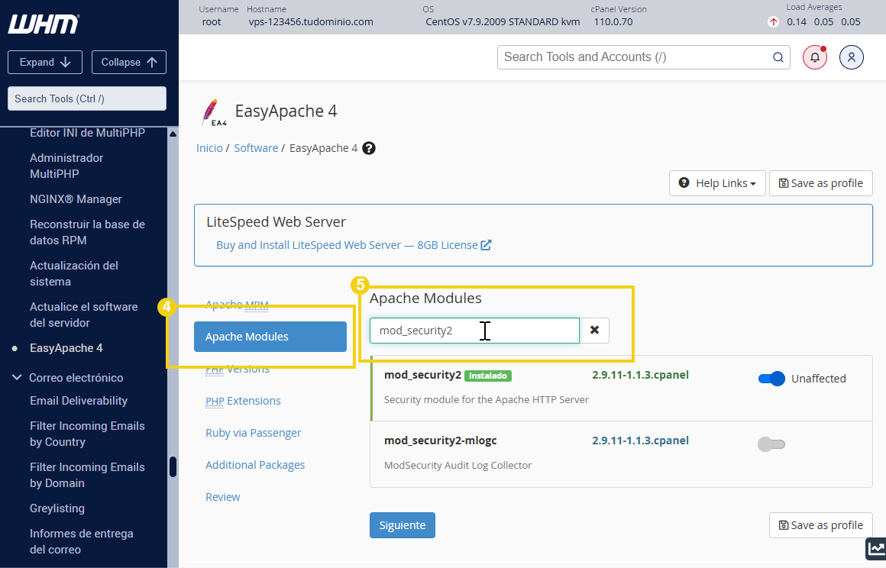Click the WHM logo

pos(44,24)
